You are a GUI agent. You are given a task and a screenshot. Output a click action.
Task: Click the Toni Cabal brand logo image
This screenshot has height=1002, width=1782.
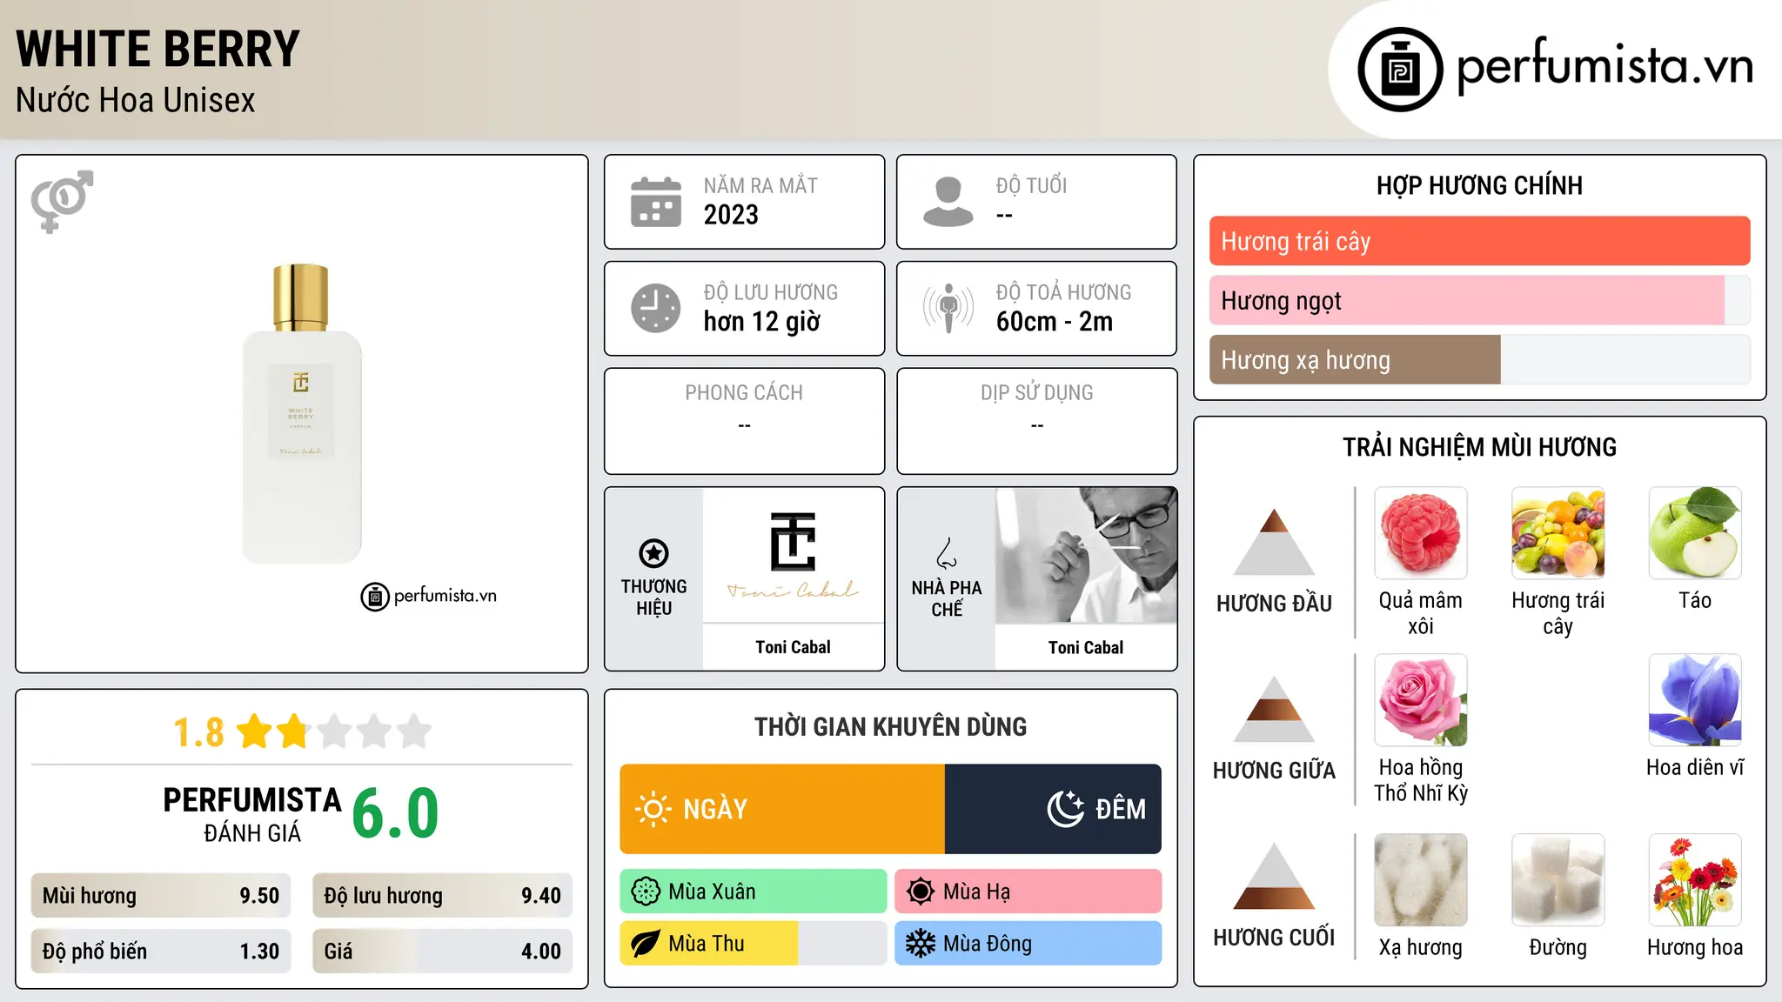point(793,555)
